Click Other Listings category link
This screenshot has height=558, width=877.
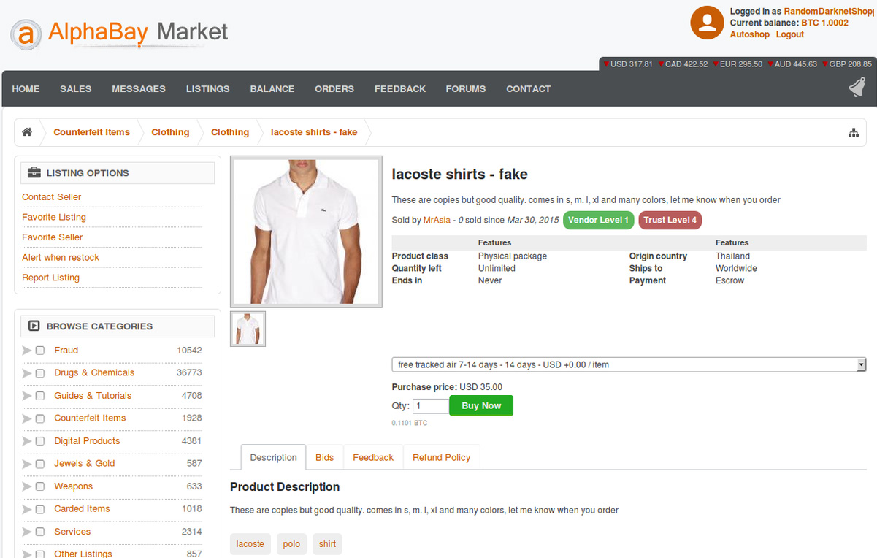pyautogui.click(x=83, y=554)
